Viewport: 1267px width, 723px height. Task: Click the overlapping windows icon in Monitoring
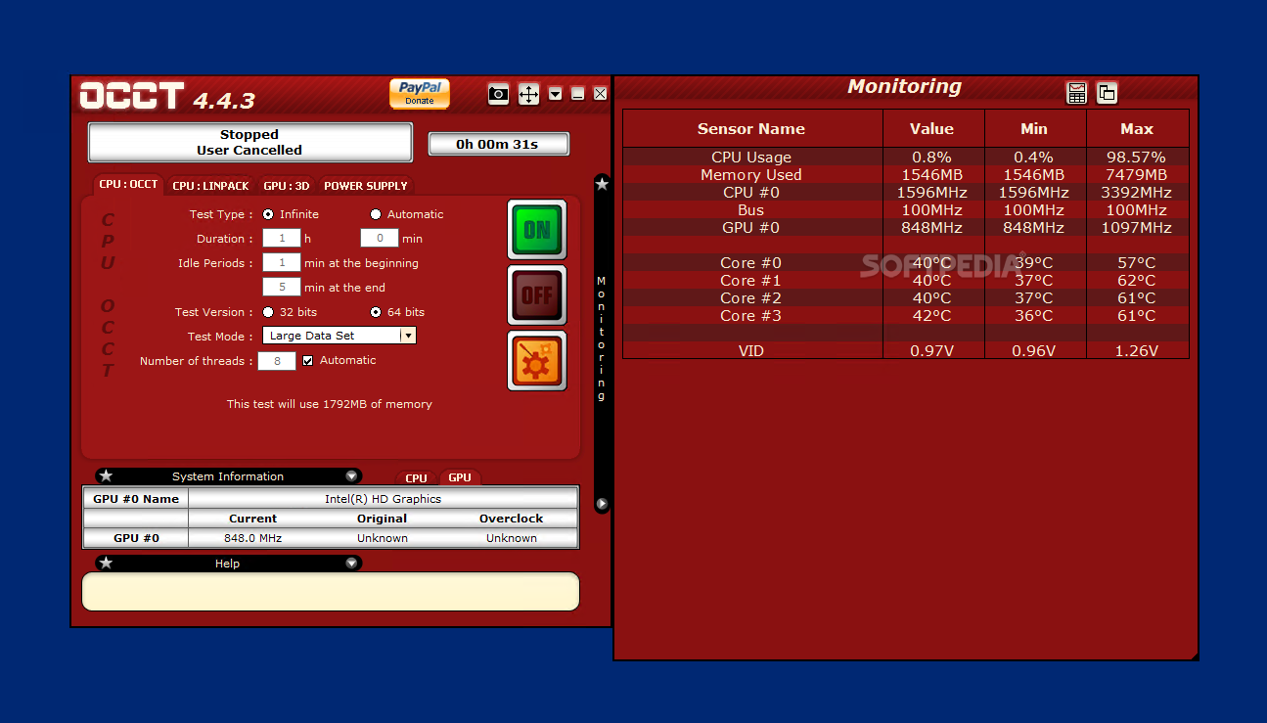click(x=1107, y=93)
